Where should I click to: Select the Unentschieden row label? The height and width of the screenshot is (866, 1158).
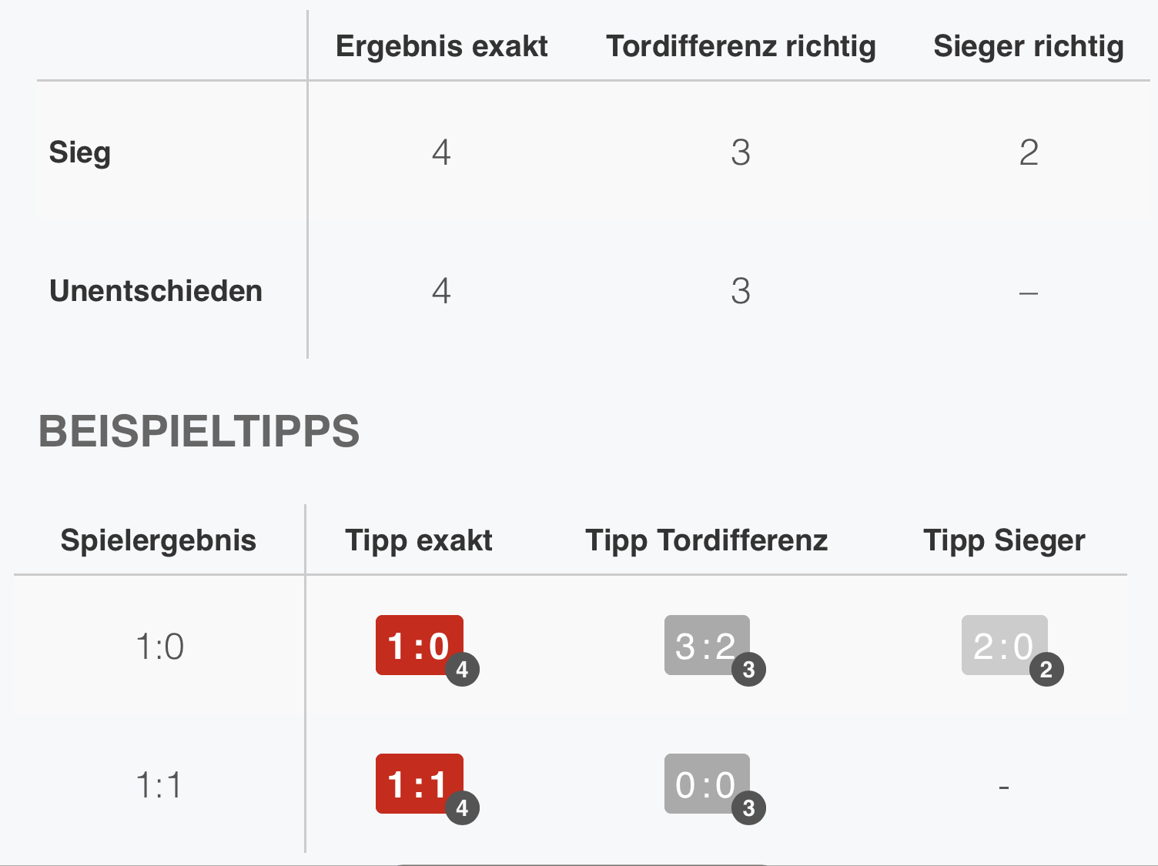(x=156, y=291)
